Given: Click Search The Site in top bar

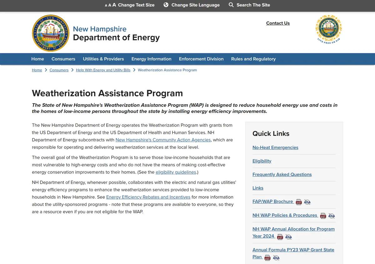Looking at the screenshot, I should (x=253, y=5).
